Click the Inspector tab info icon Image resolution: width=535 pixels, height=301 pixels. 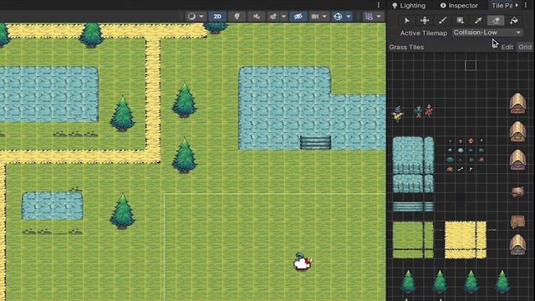coord(443,6)
